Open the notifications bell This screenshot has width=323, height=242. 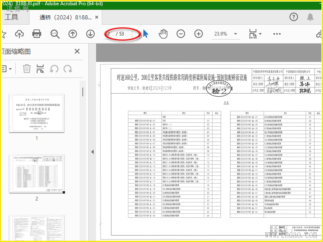[310, 17]
